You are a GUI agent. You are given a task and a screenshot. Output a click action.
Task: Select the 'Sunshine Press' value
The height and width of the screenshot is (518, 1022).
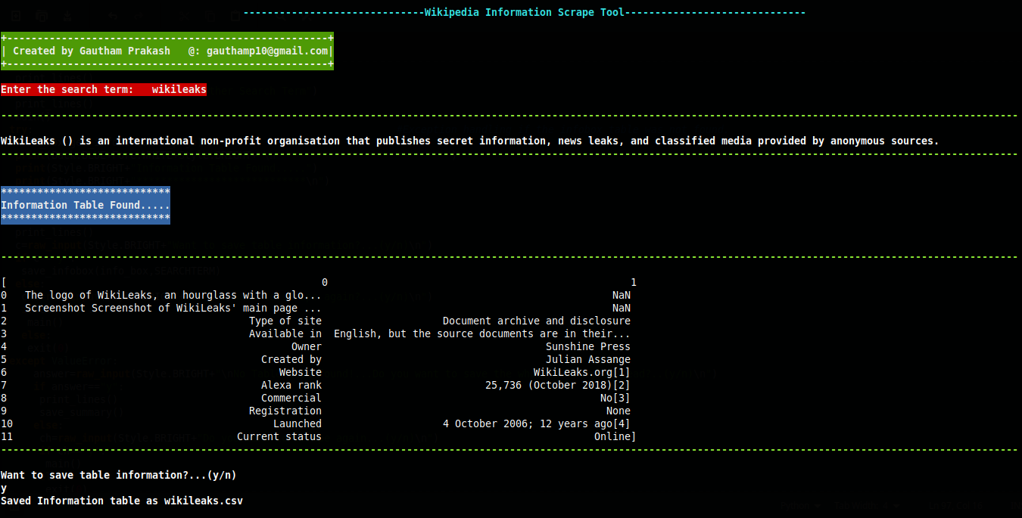[x=588, y=346]
